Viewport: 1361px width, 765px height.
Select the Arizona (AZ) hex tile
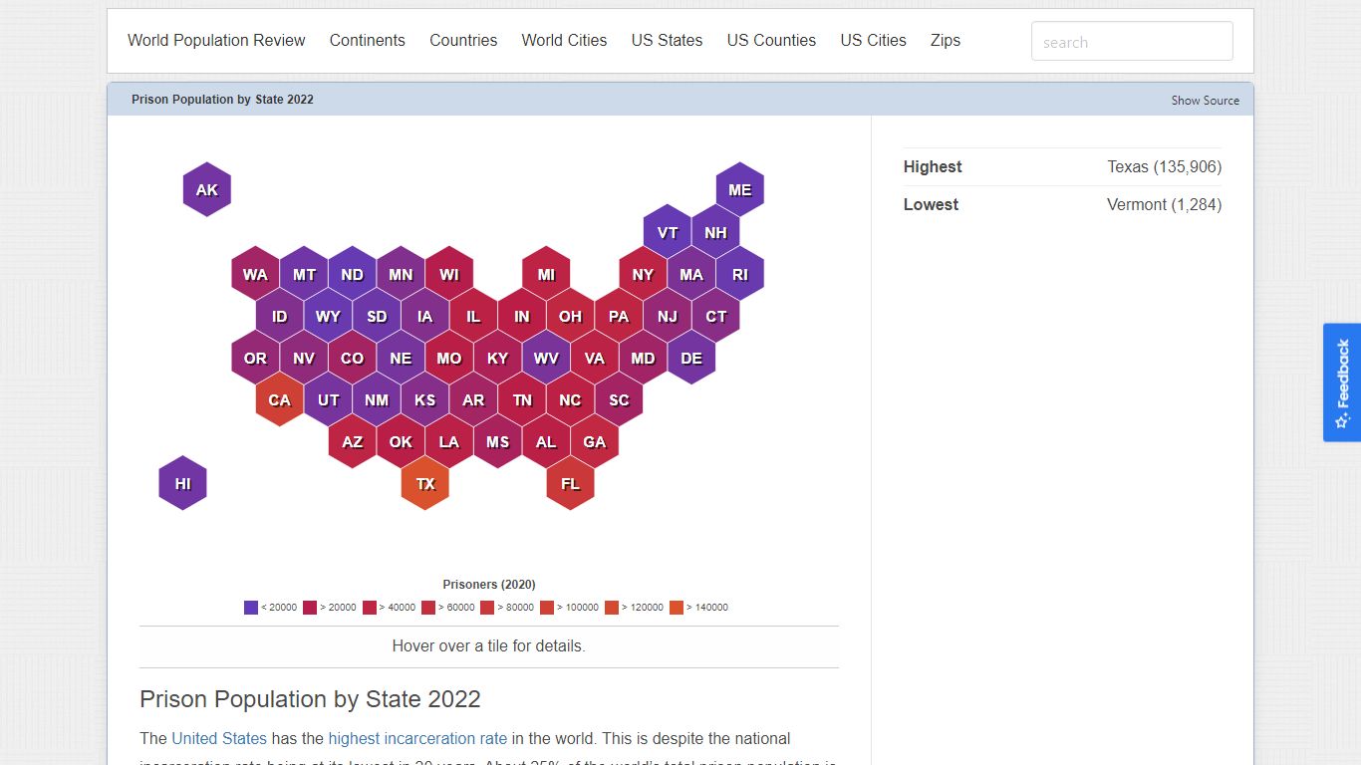point(353,441)
